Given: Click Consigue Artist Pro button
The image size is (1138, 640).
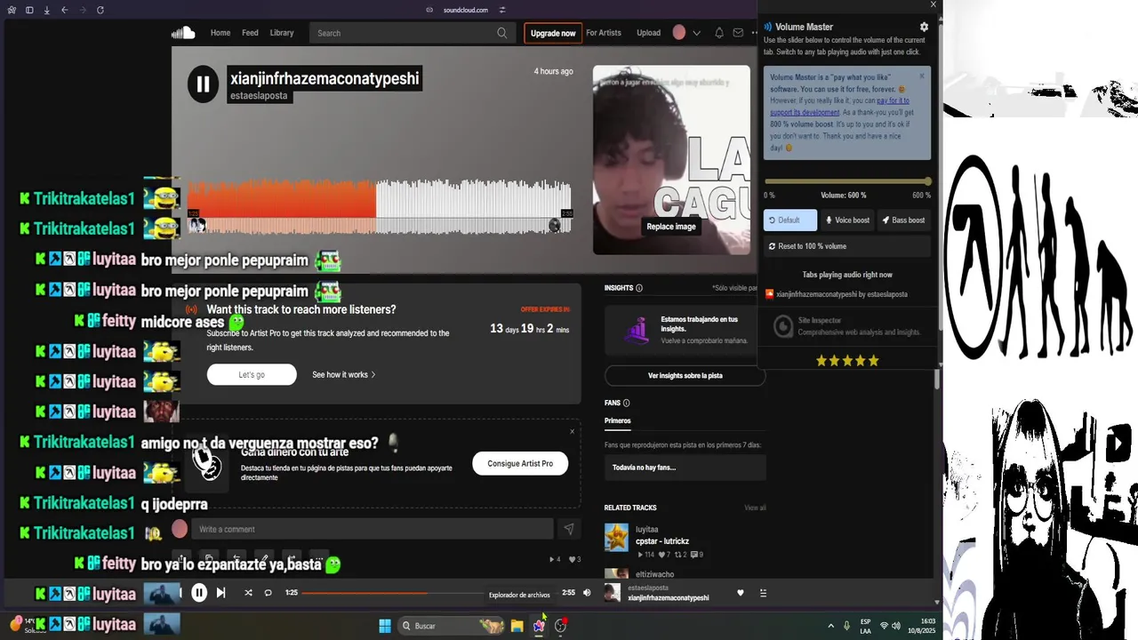Looking at the screenshot, I should [520, 463].
